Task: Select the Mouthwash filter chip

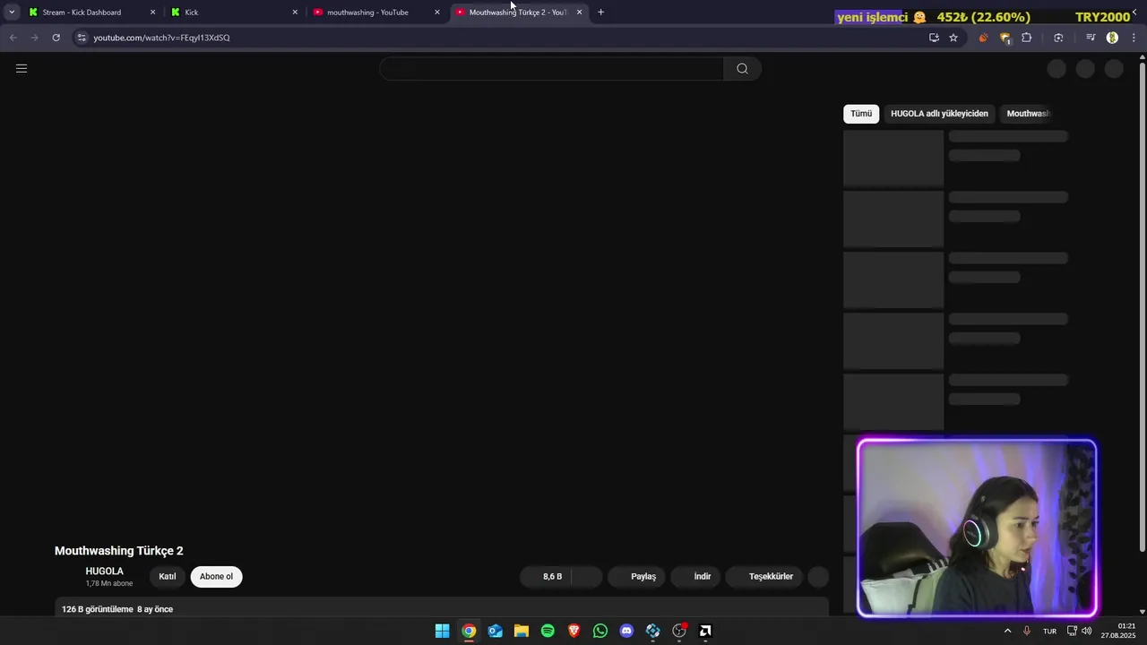Action: [1028, 114]
